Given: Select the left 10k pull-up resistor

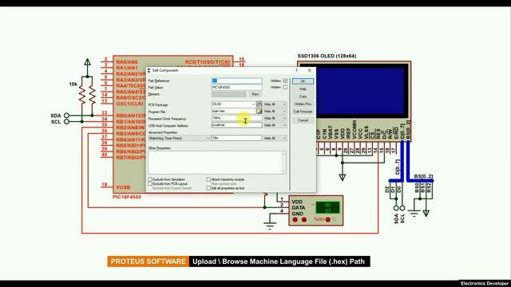Looking at the screenshot, I should coord(82,95).
